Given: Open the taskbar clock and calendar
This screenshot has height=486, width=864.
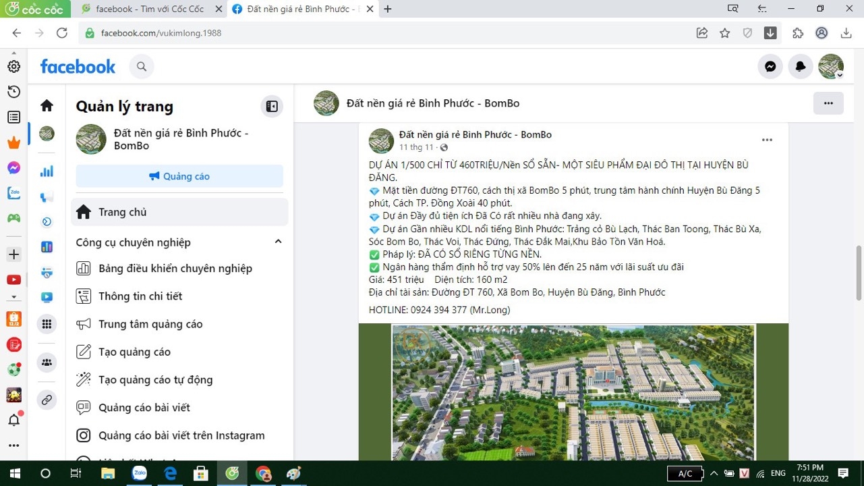Looking at the screenshot, I should click(810, 473).
